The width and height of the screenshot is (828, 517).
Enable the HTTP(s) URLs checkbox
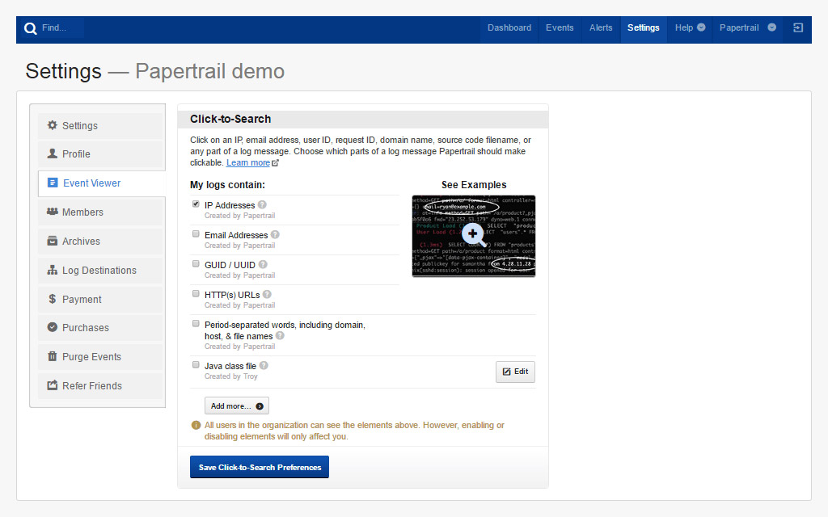pos(196,294)
